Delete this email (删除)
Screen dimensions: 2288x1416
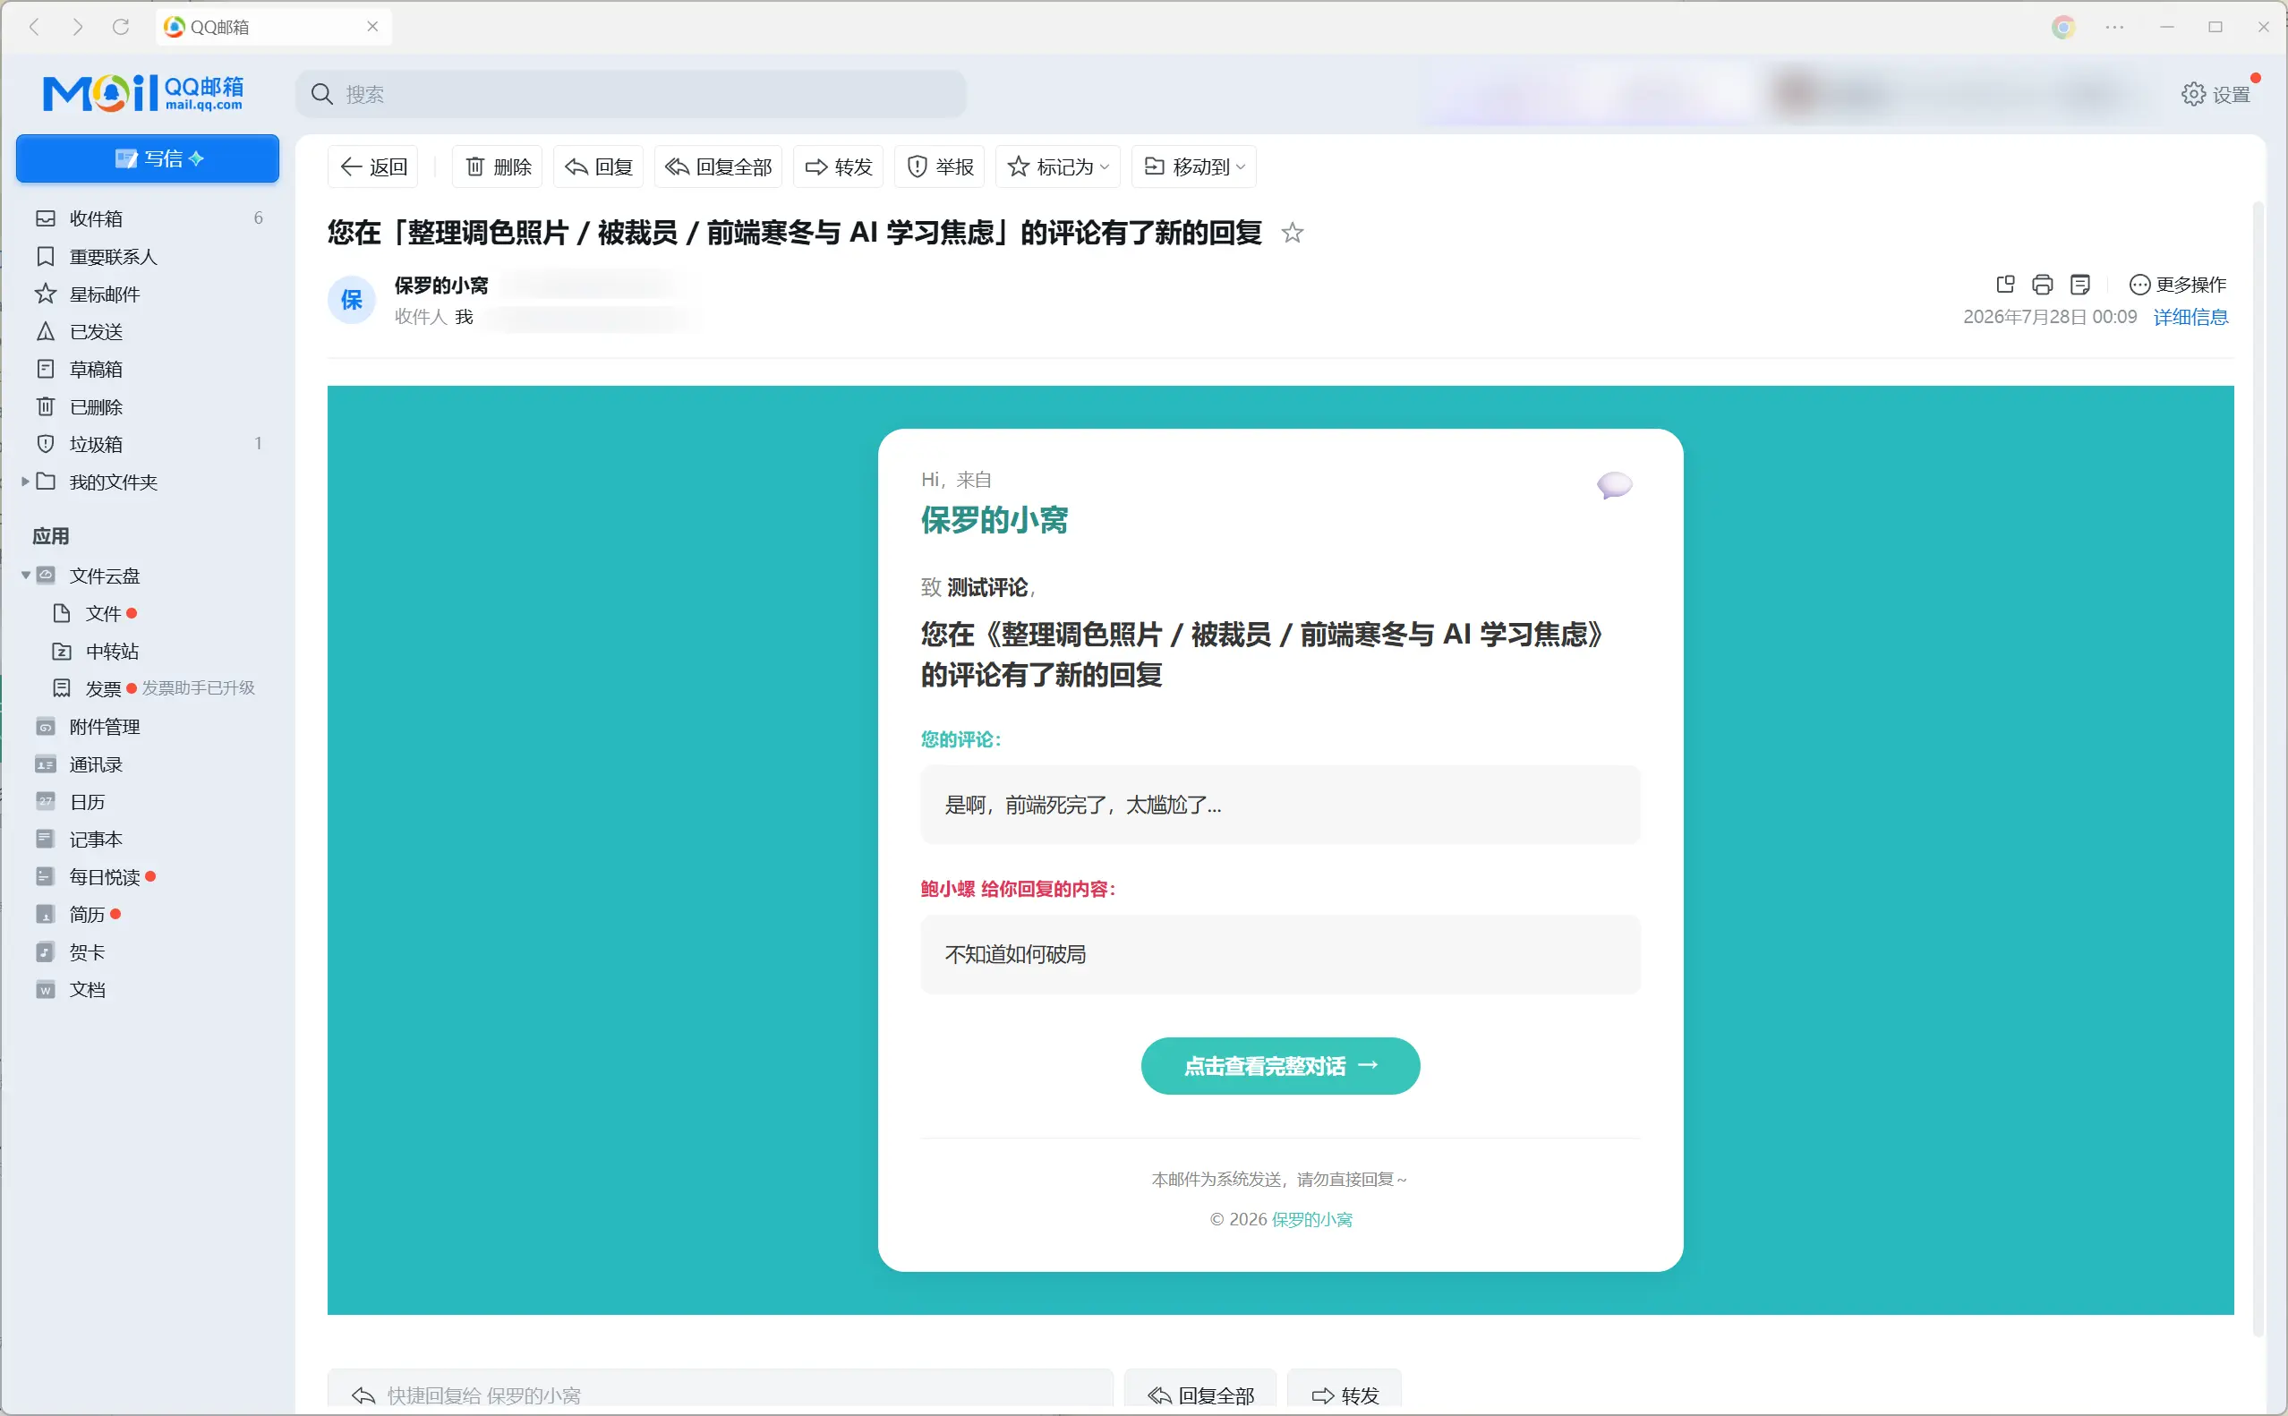click(499, 166)
